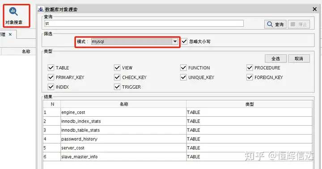Screen dimensions: 322x169
Task: Open the 对象搜索 object search tool
Action: pyautogui.click(x=14, y=16)
